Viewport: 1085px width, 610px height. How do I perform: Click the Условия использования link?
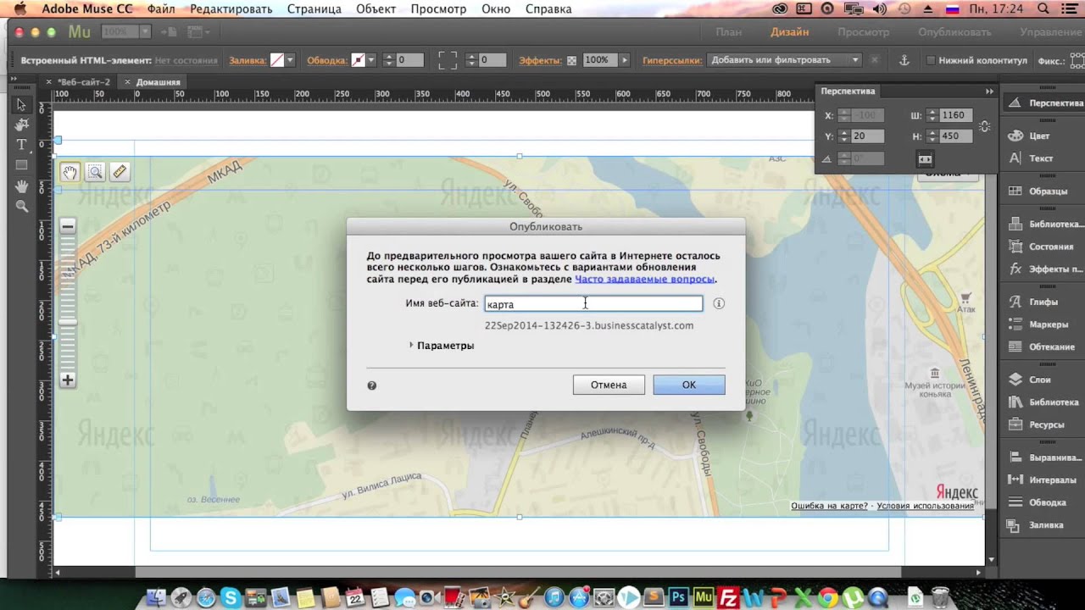tap(925, 506)
